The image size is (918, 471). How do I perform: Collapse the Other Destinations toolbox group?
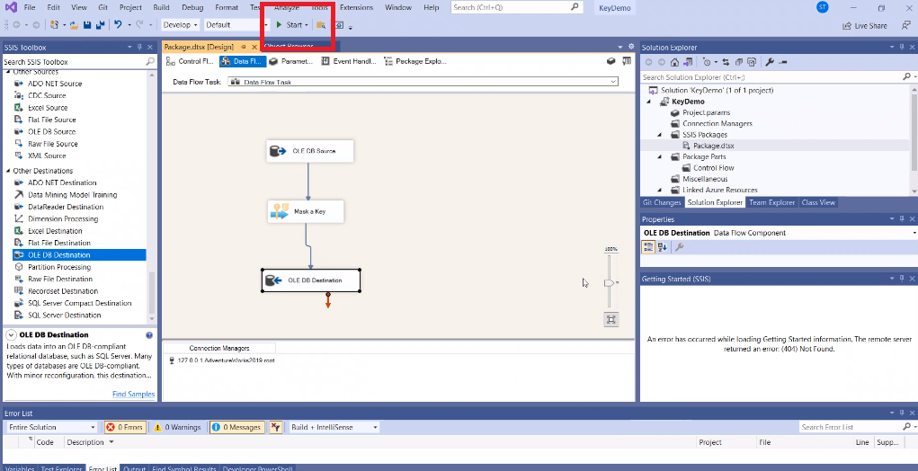[x=8, y=171]
